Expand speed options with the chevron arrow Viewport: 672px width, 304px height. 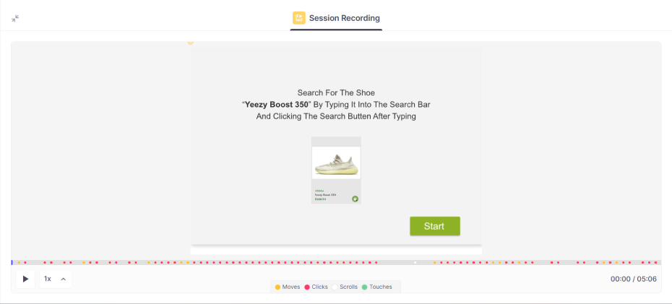pyautogui.click(x=64, y=279)
